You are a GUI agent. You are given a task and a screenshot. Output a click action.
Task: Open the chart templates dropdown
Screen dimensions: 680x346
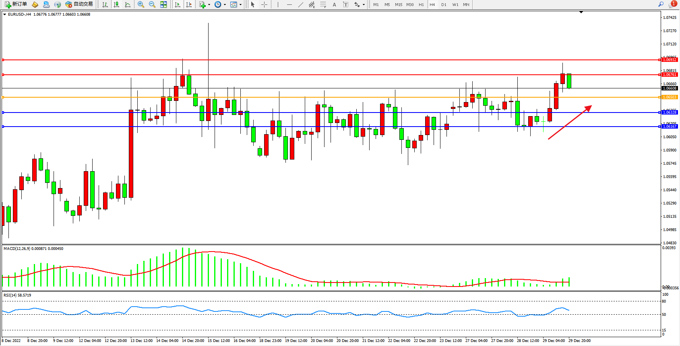pos(240,5)
